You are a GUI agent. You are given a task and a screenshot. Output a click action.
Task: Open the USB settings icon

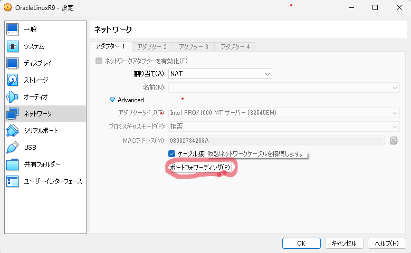13,148
